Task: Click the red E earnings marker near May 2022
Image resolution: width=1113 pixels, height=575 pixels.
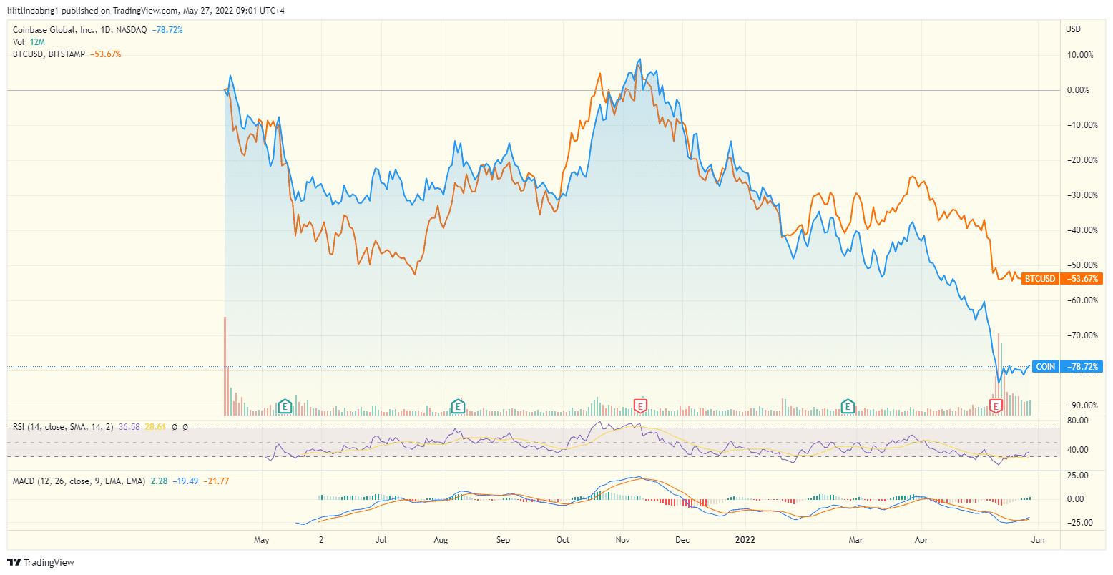Action: click(x=994, y=406)
